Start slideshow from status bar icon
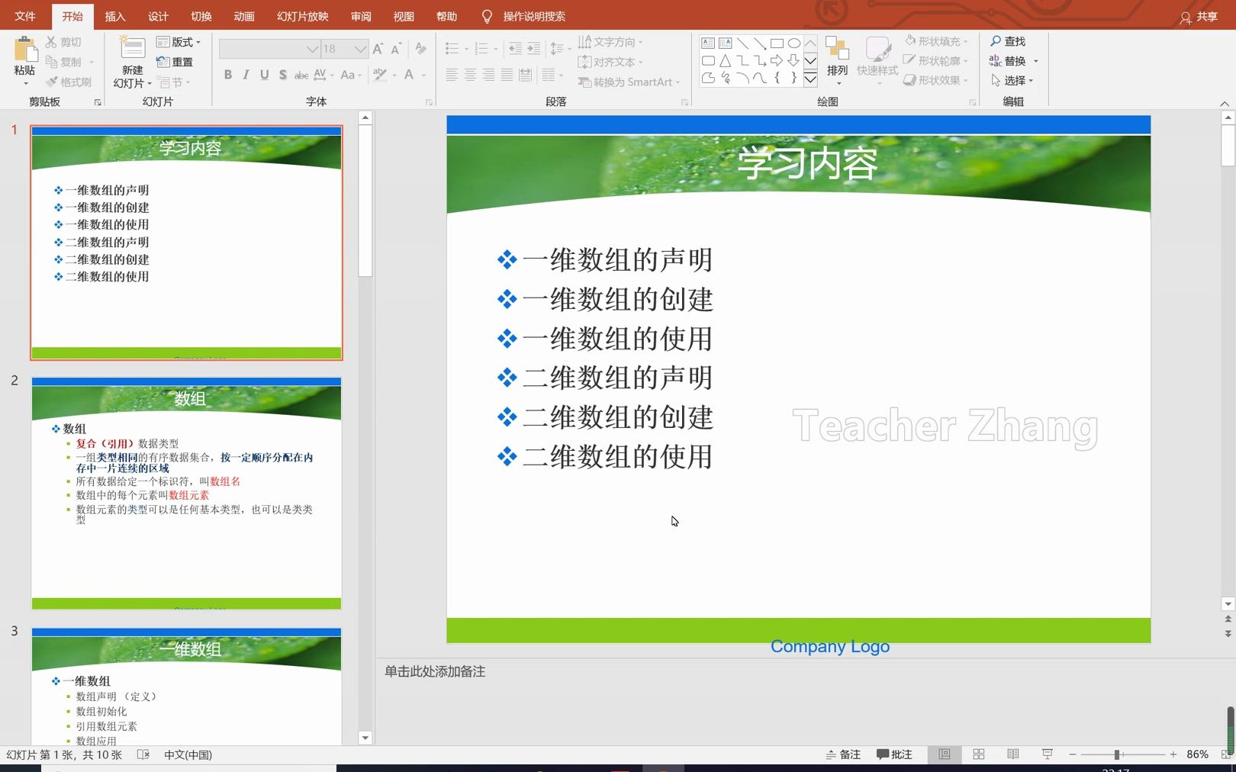The width and height of the screenshot is (1236, 772). pos(1048,754)
